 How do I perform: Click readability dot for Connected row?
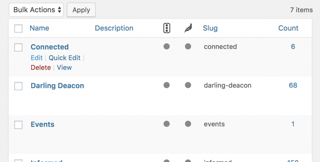[188, 47]
